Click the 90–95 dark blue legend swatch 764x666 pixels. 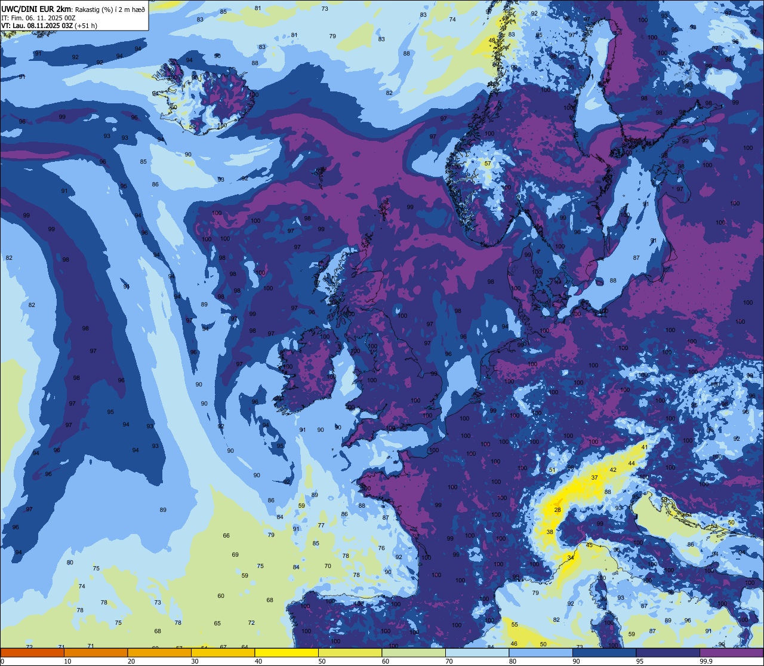click(605, 652)
